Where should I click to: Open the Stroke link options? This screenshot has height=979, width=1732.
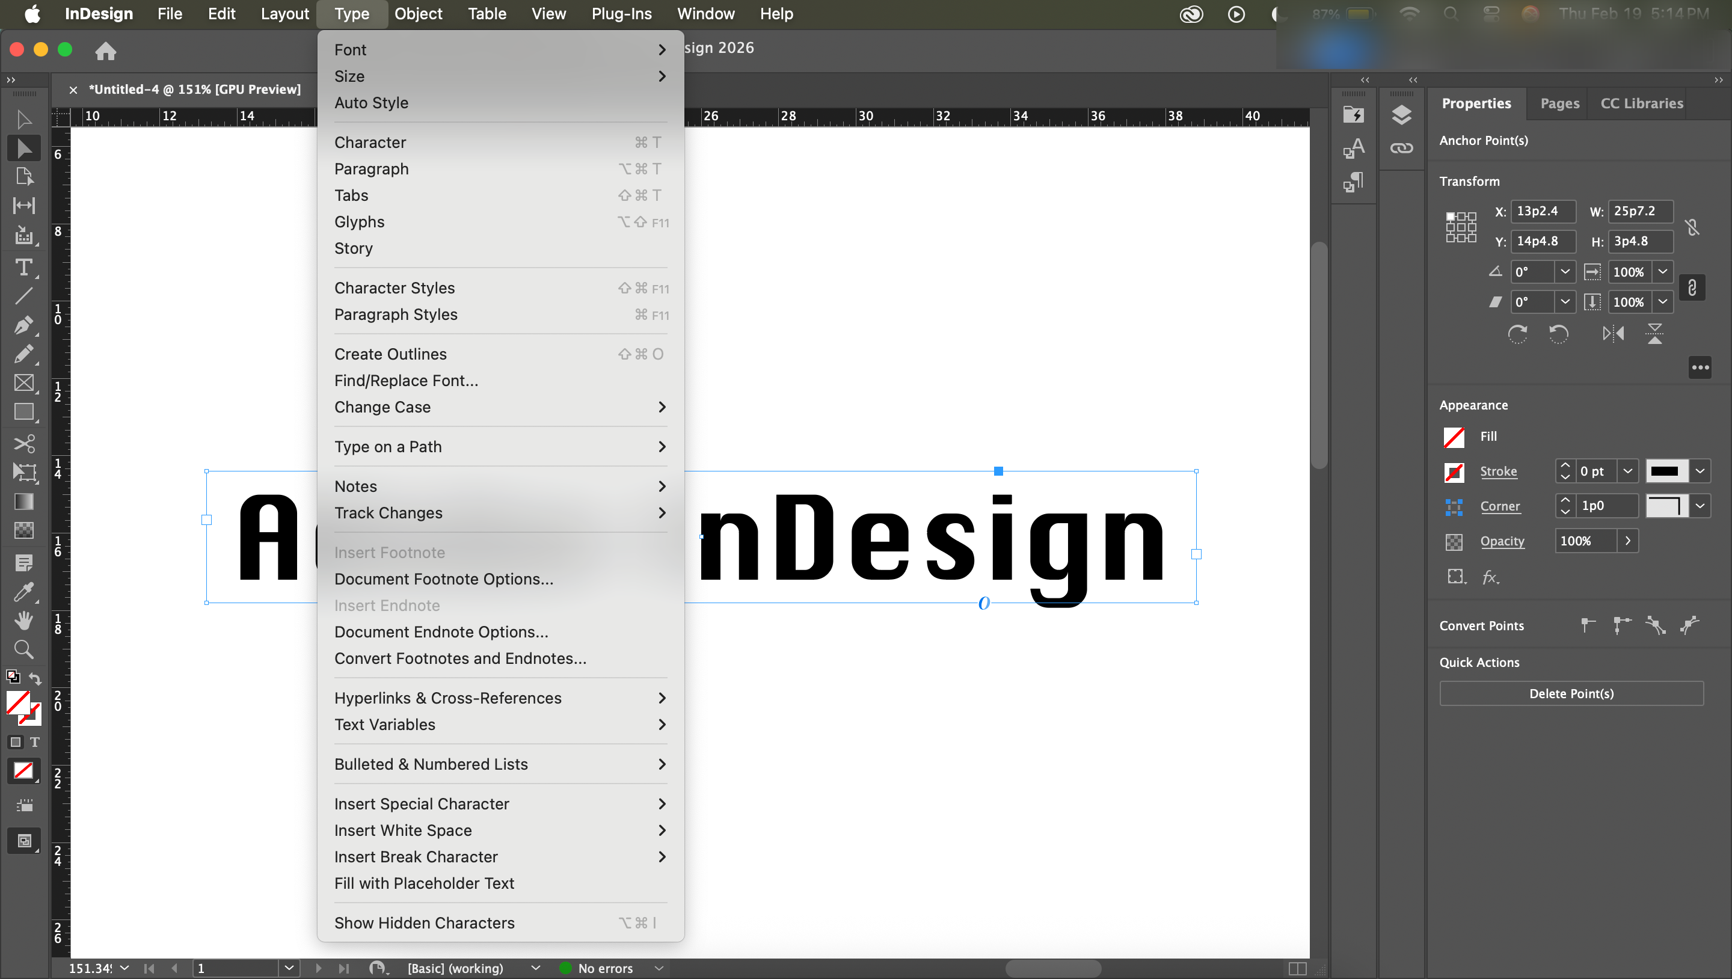[x=1498, y=471]
